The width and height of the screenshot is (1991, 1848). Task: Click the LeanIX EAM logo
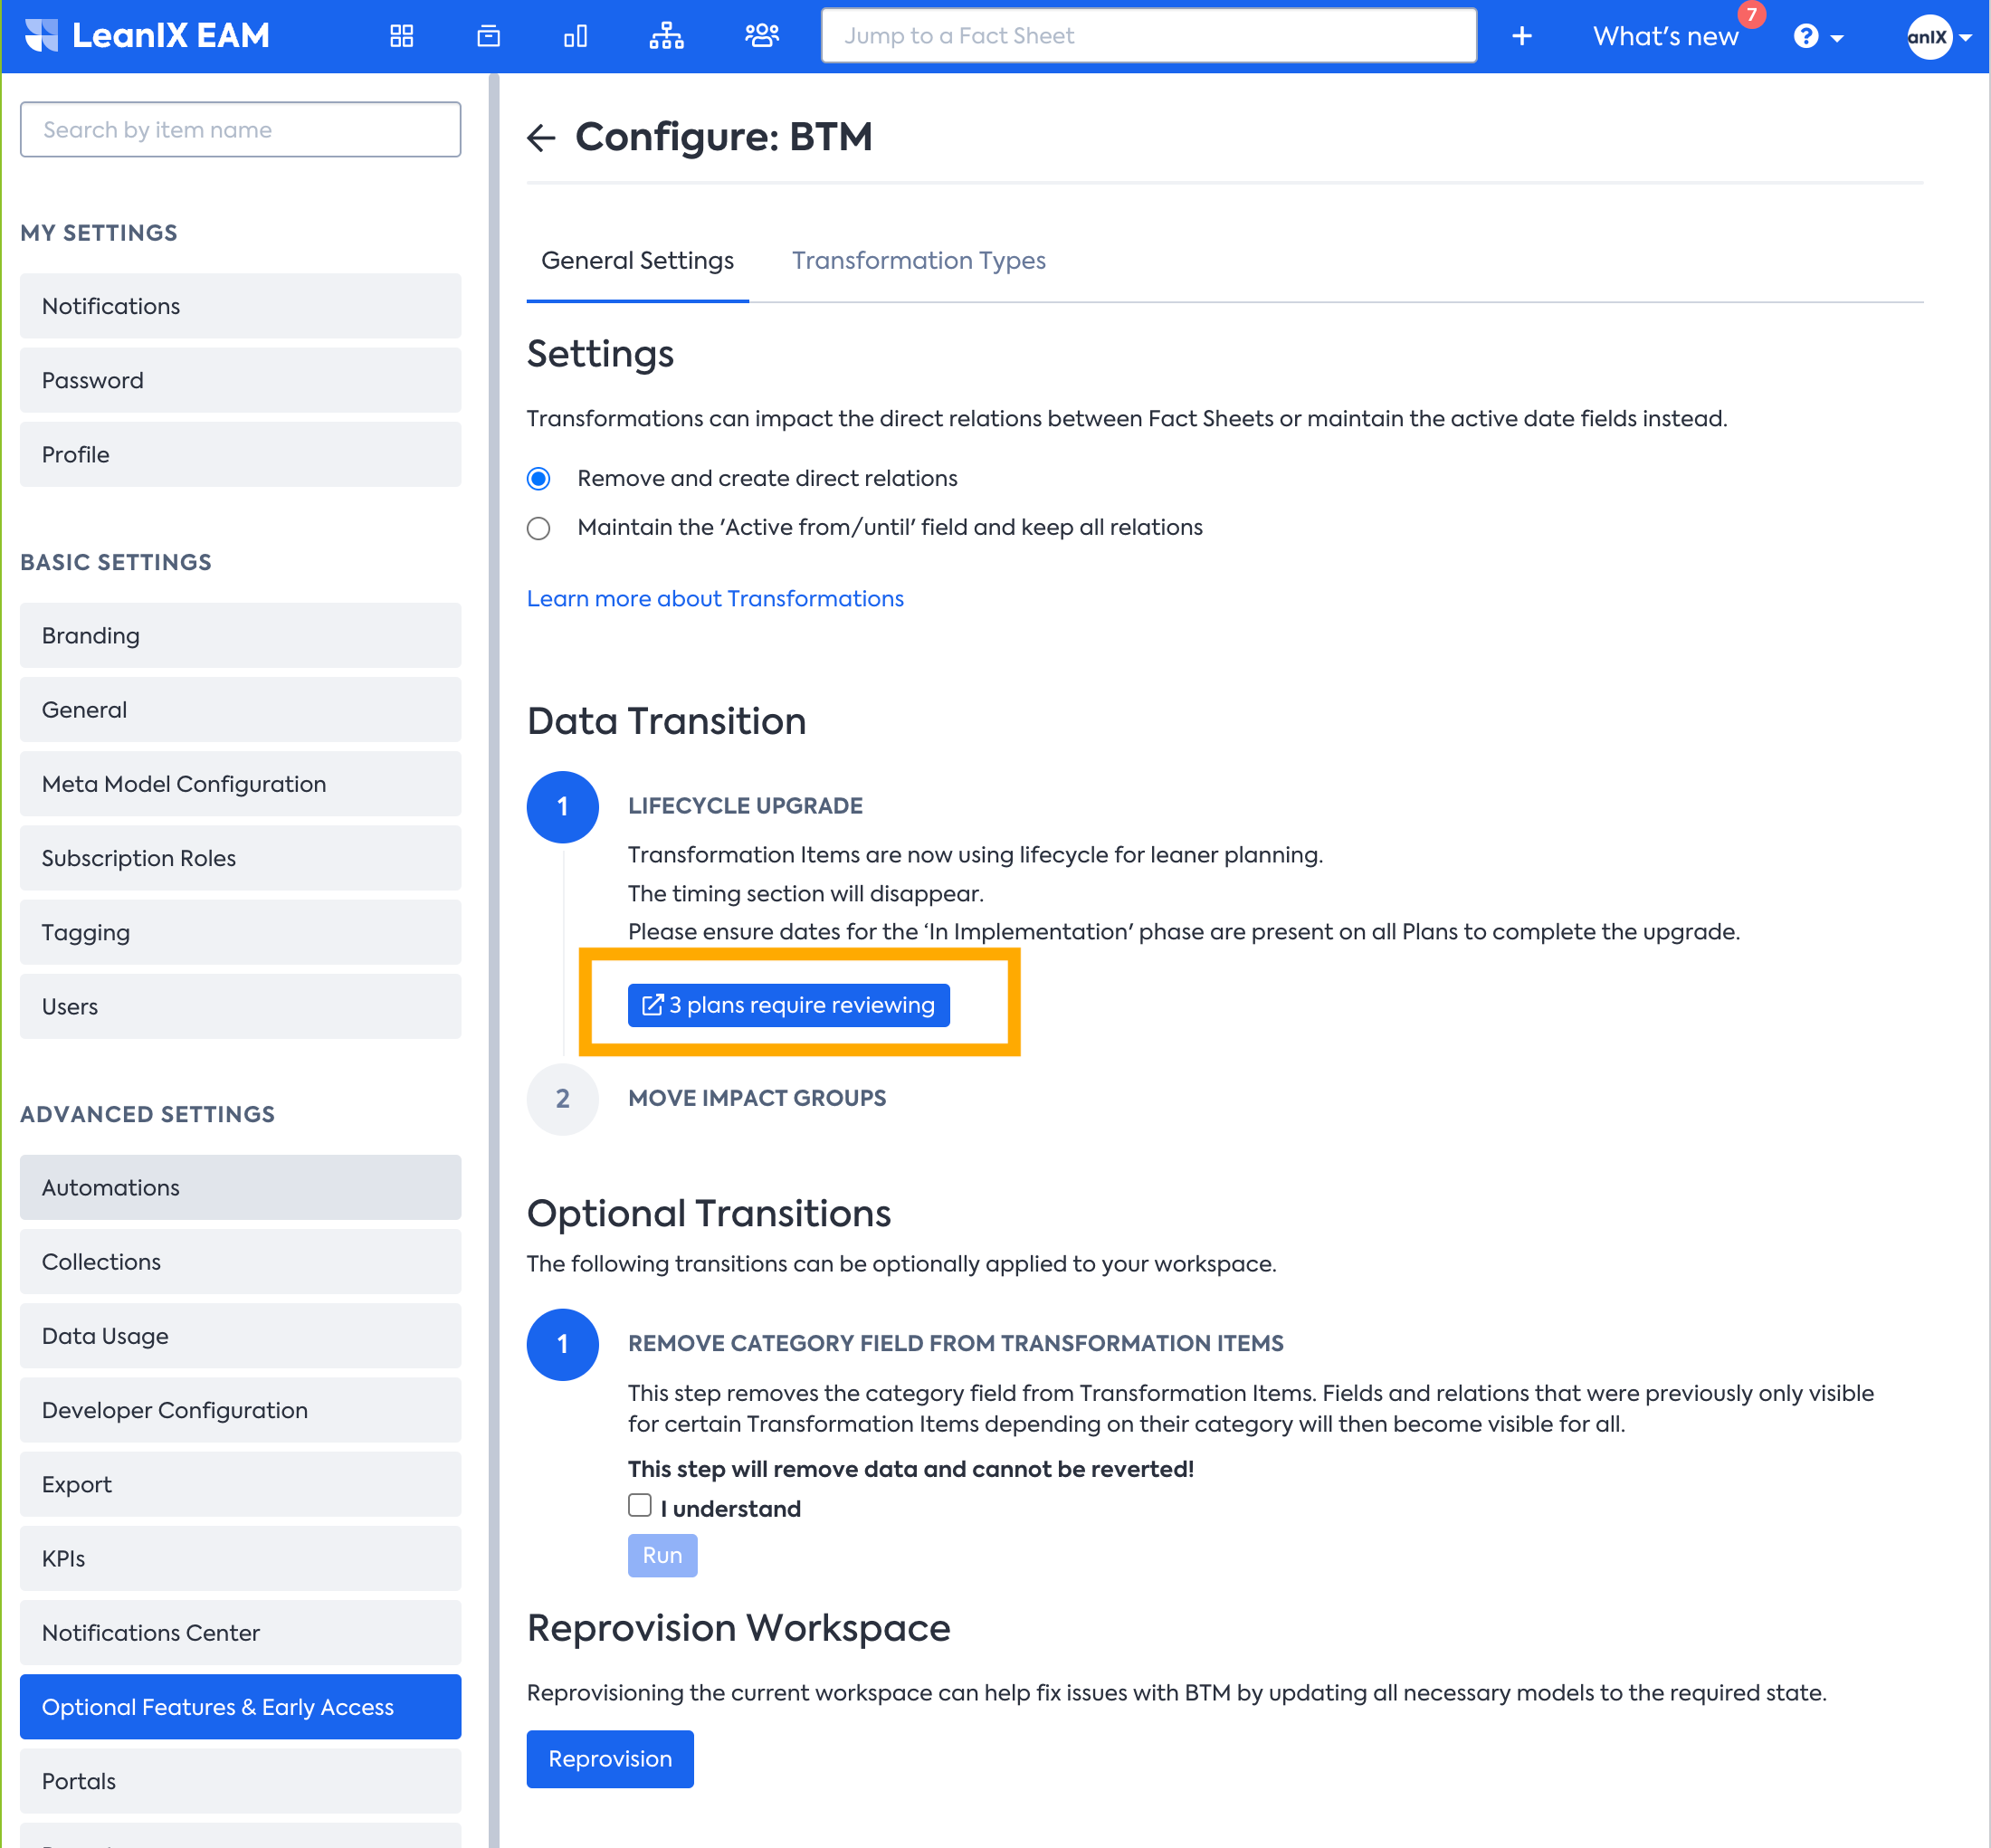click(148, 36)
